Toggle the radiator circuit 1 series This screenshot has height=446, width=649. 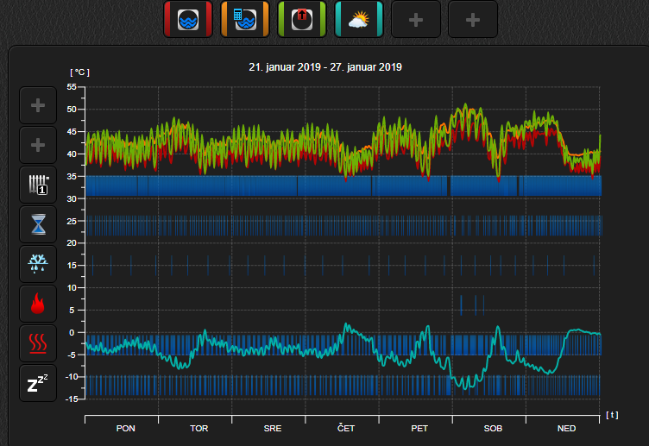(x=38, y=185)
